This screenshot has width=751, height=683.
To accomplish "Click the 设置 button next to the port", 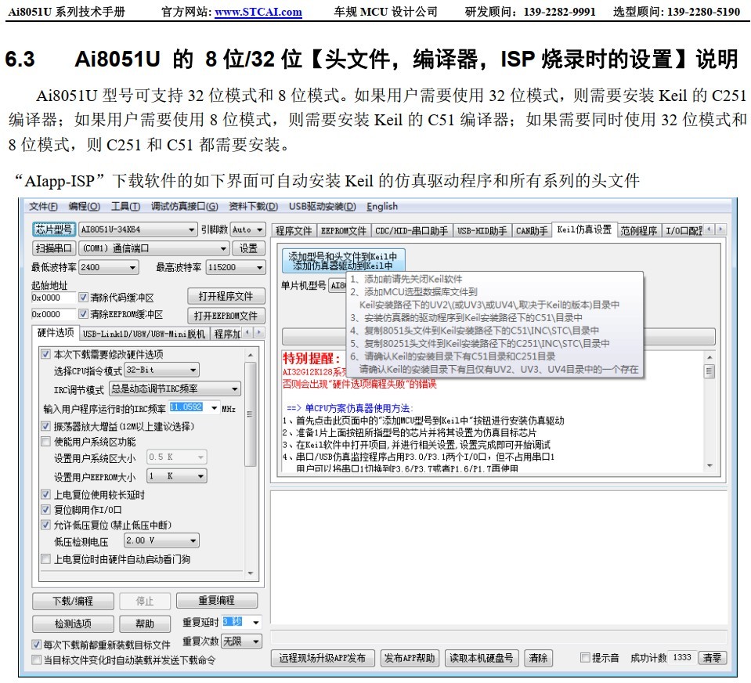I will (248, 248).
